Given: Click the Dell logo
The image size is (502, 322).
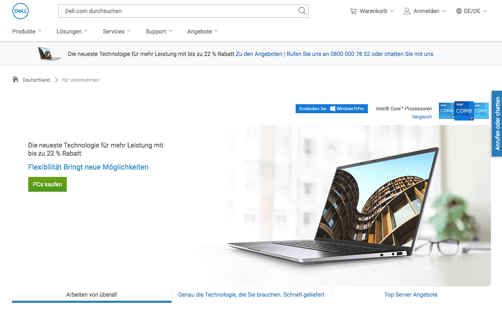Looking at the screenshot, I should pyautogui.click(x=20, y=11).
